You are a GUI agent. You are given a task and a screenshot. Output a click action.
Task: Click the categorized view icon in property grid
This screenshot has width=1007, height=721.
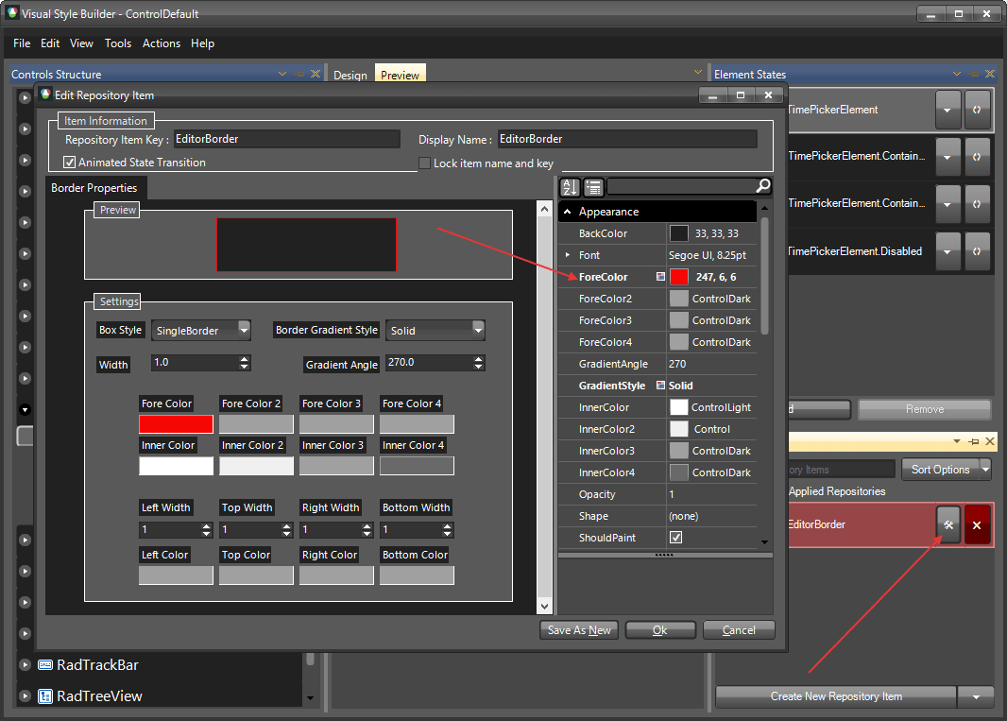pos(592,187)
